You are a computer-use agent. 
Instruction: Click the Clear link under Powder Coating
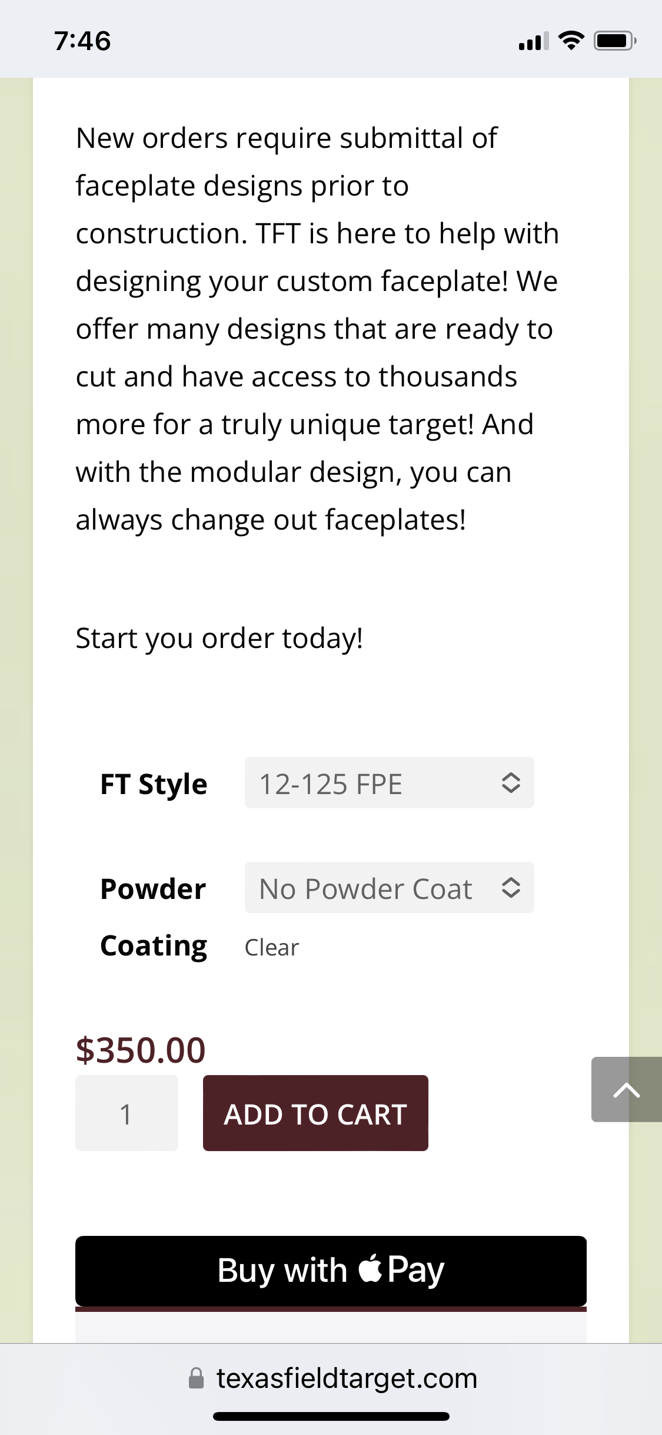[x=272, y=947]
